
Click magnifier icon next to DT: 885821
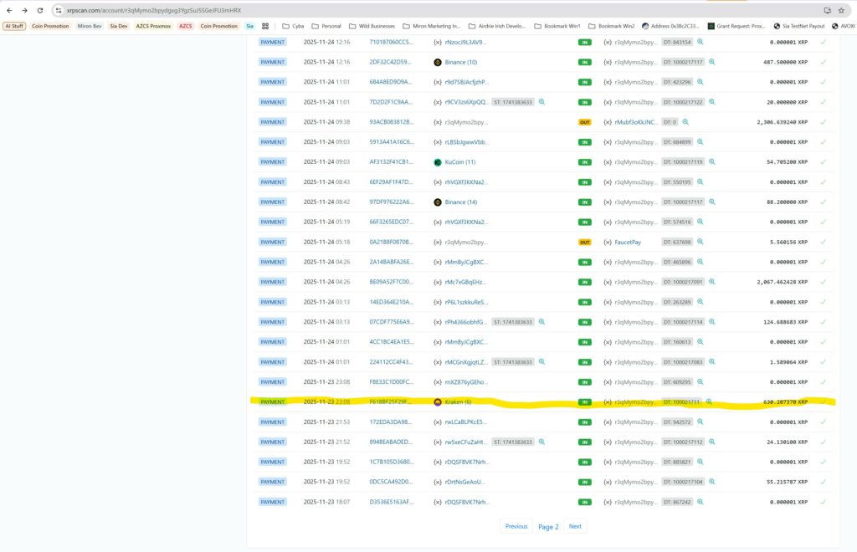(700, 463)
